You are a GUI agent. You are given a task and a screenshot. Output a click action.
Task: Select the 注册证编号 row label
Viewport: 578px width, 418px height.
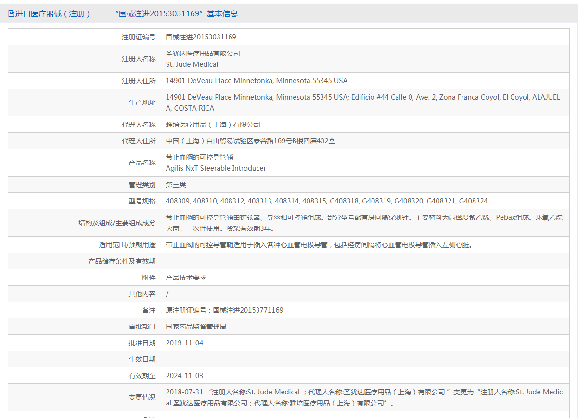(x=139, y=37)
